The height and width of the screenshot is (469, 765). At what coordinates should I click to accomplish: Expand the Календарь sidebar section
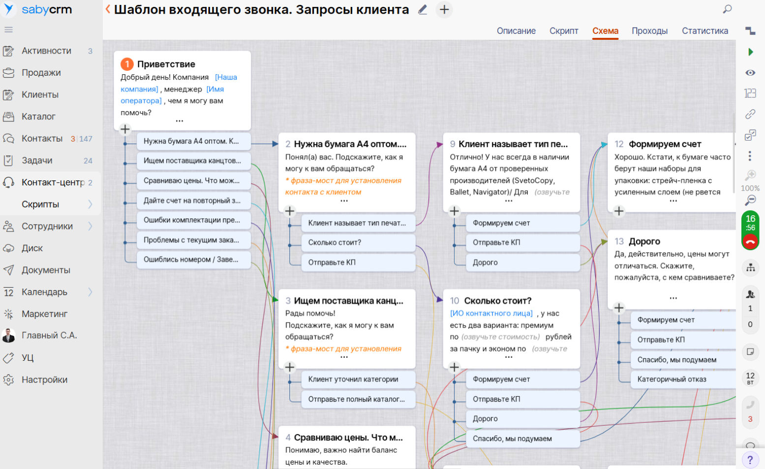coord(90,292)
